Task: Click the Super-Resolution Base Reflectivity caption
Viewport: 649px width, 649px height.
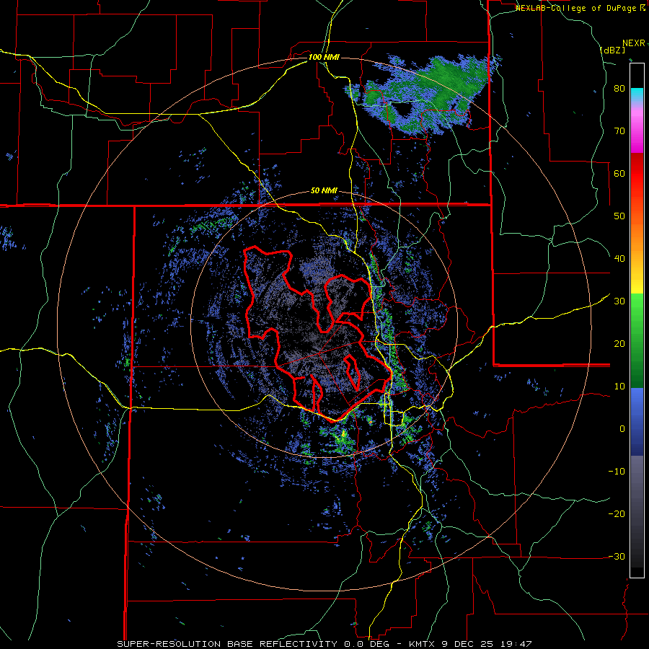Action: 324,644
